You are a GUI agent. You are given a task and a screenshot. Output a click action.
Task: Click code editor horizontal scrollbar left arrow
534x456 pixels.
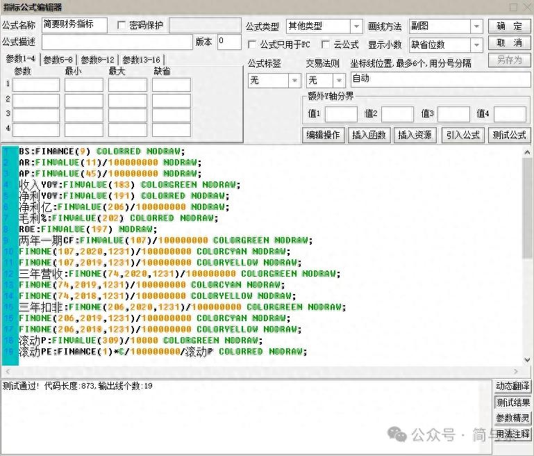[8, 371]
